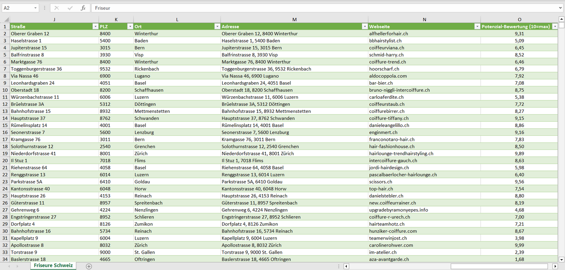
Task: Click the horizontal scrollbar left arrow
Action: 346,266
